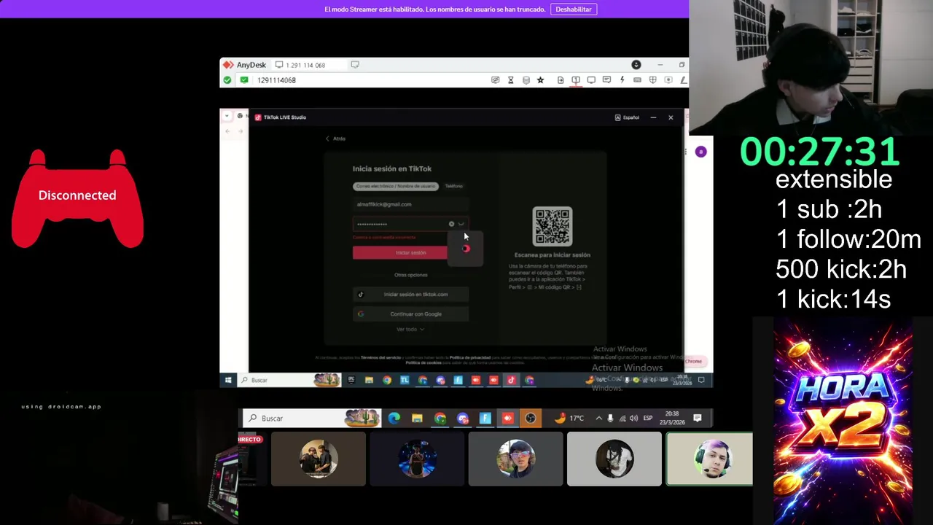Image resolution: width=933 pixels, height=525 pixels.
Task: Open AnyDesk keyboard settings icon
Action: click(637, 80)
